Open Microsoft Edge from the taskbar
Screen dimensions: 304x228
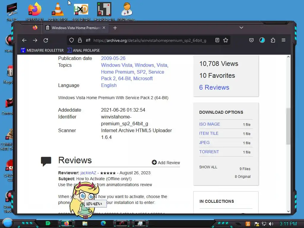point(103,223)
